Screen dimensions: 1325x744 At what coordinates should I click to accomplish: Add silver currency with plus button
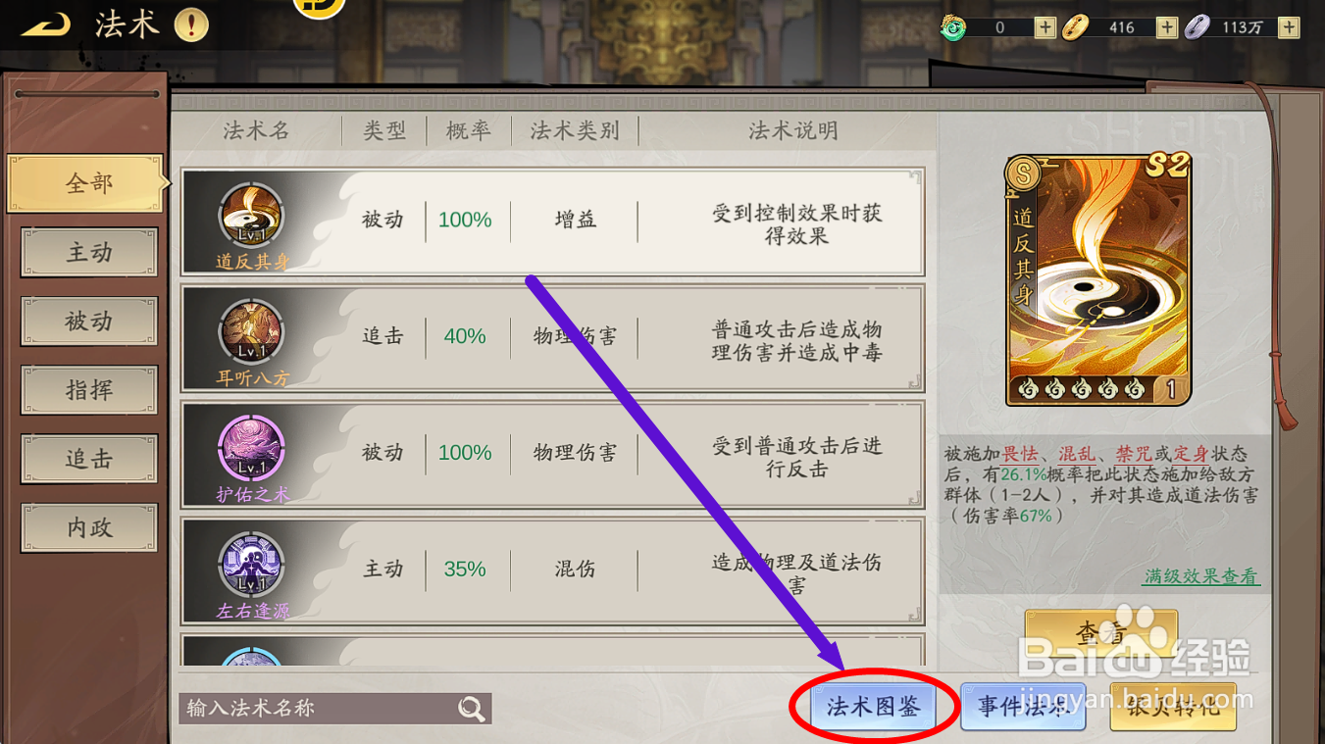(1289, 27)
